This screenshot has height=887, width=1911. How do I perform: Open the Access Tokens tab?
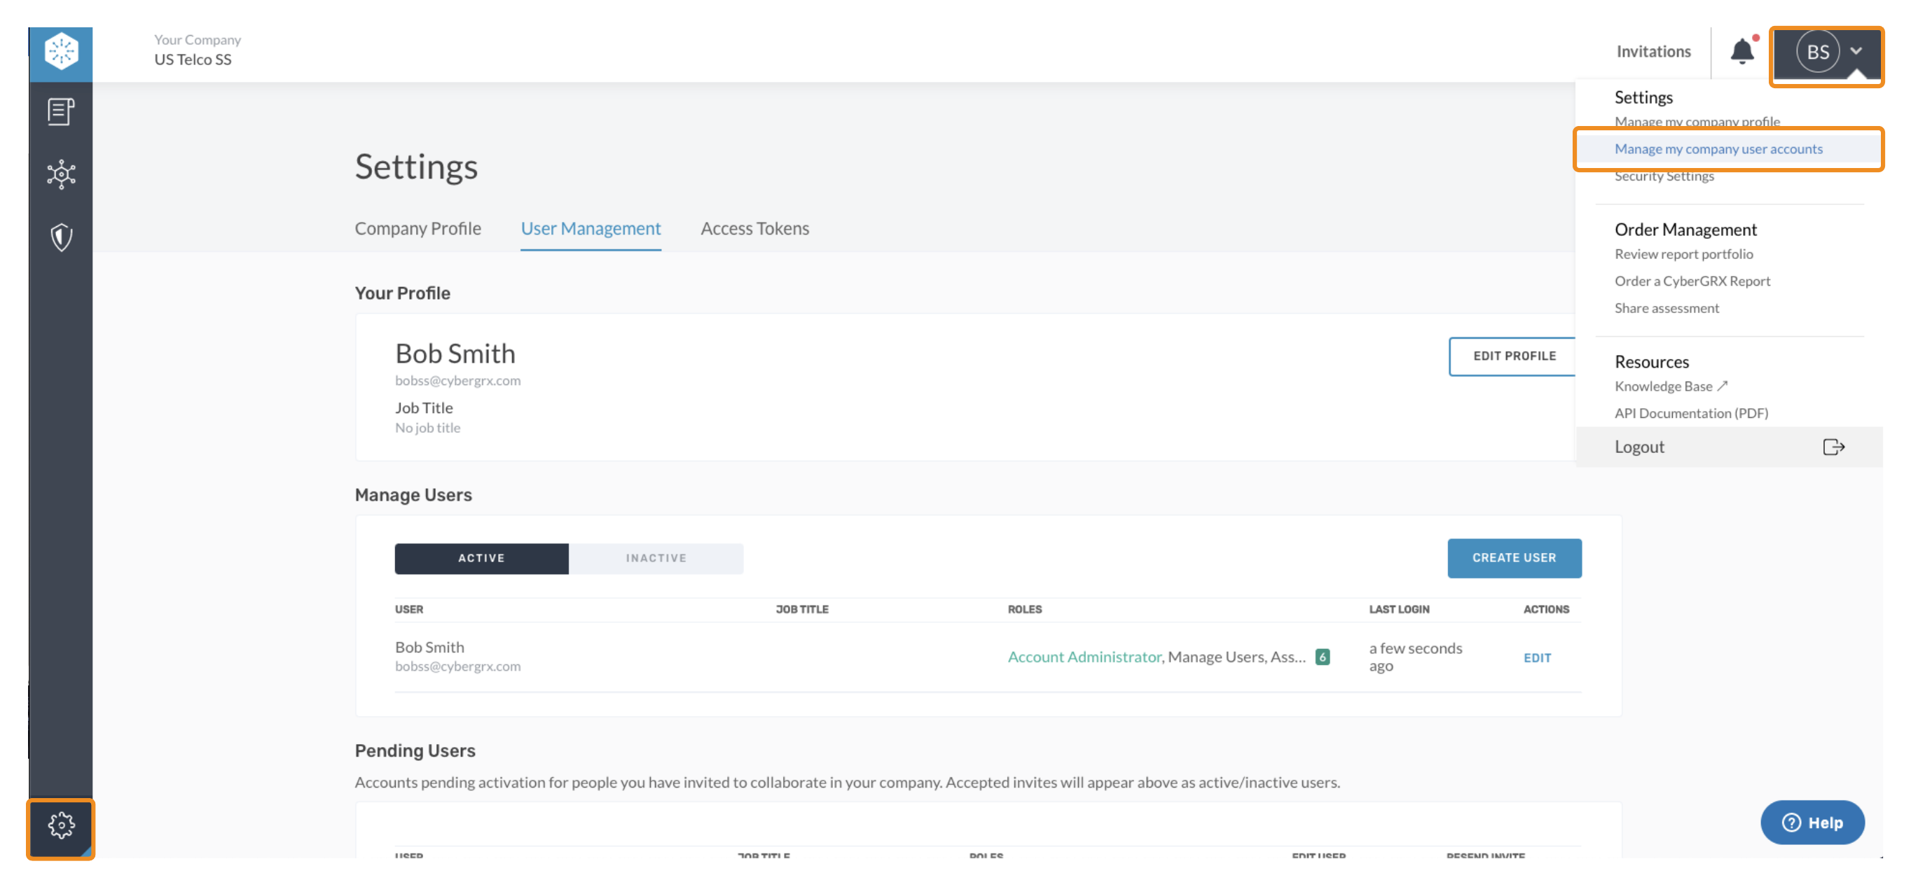[x=754, y=228]
